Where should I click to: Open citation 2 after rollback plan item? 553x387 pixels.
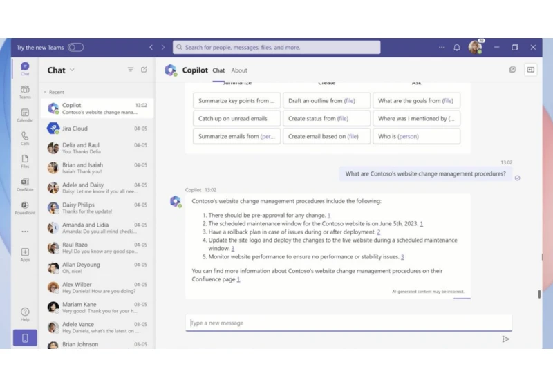pyautogui.click(x=379, y=232)
